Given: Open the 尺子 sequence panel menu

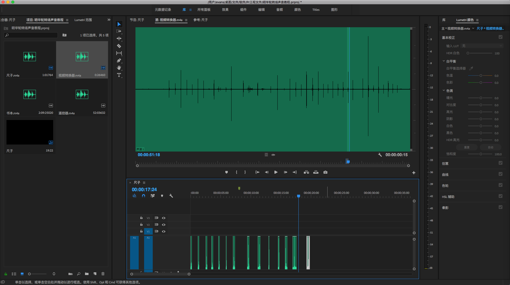Looking at the screenshot, I should 144,183.
